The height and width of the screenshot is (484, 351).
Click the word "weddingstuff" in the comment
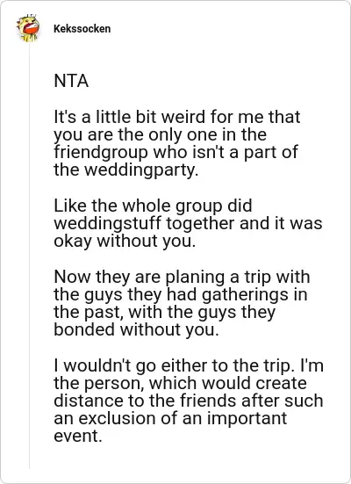pyautogui.click(x=108, y=223)
